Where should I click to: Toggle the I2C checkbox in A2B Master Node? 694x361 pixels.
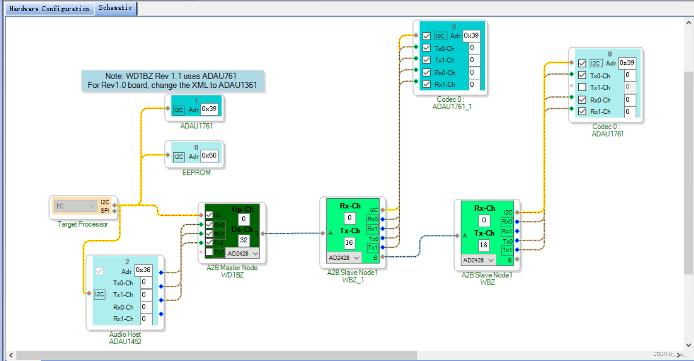coord(209,215)
